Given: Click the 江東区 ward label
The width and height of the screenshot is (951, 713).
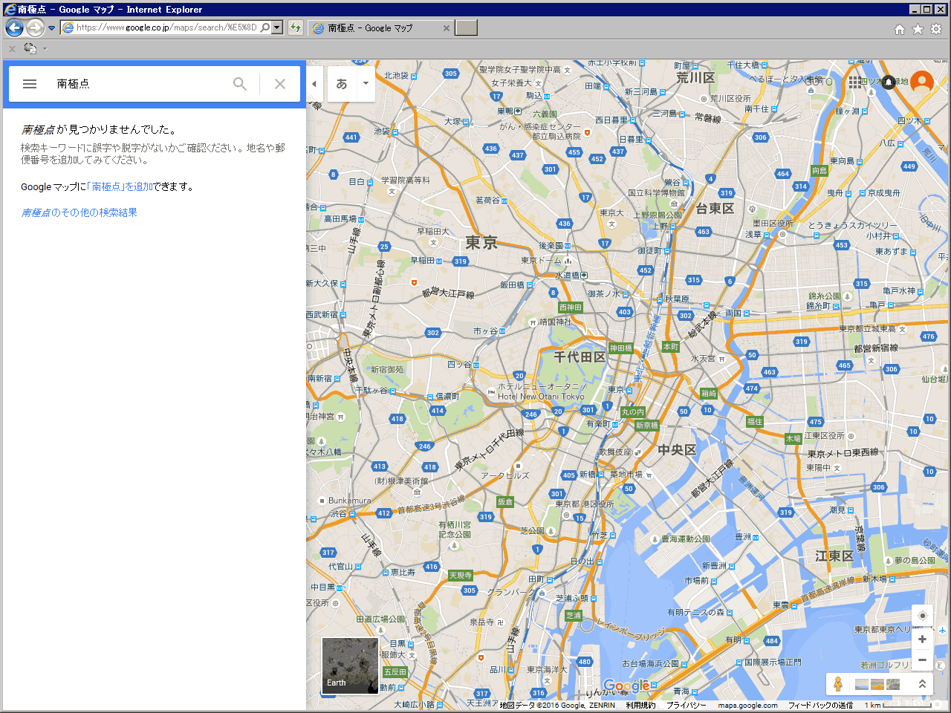Looking at the screenshot, I should tap(834, 556).
